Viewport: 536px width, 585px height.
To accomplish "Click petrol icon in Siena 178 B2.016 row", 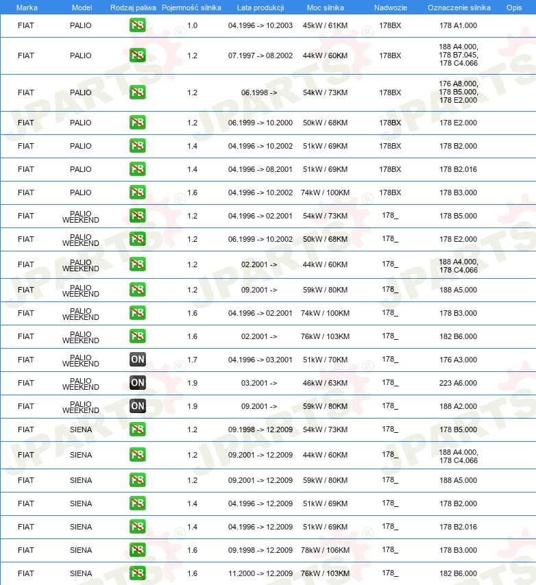I will 137,526.
